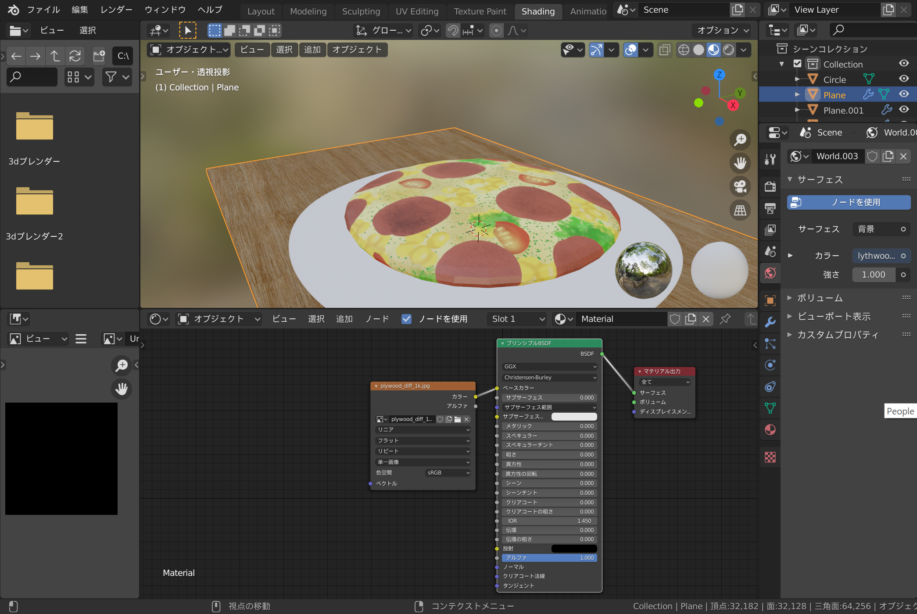Click the viewport zoom magnifier icon
Screen dimensions: 917x614
740,139
